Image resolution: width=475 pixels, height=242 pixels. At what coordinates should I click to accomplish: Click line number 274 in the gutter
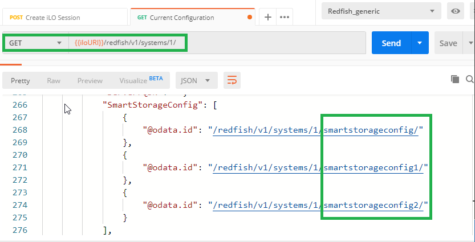pos(20,205)
